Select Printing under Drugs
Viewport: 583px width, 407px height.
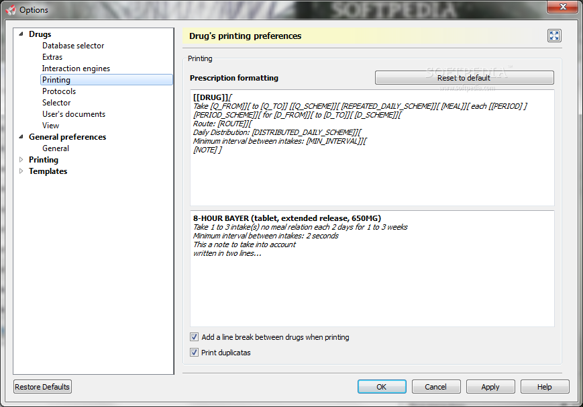tap(107, 80)
